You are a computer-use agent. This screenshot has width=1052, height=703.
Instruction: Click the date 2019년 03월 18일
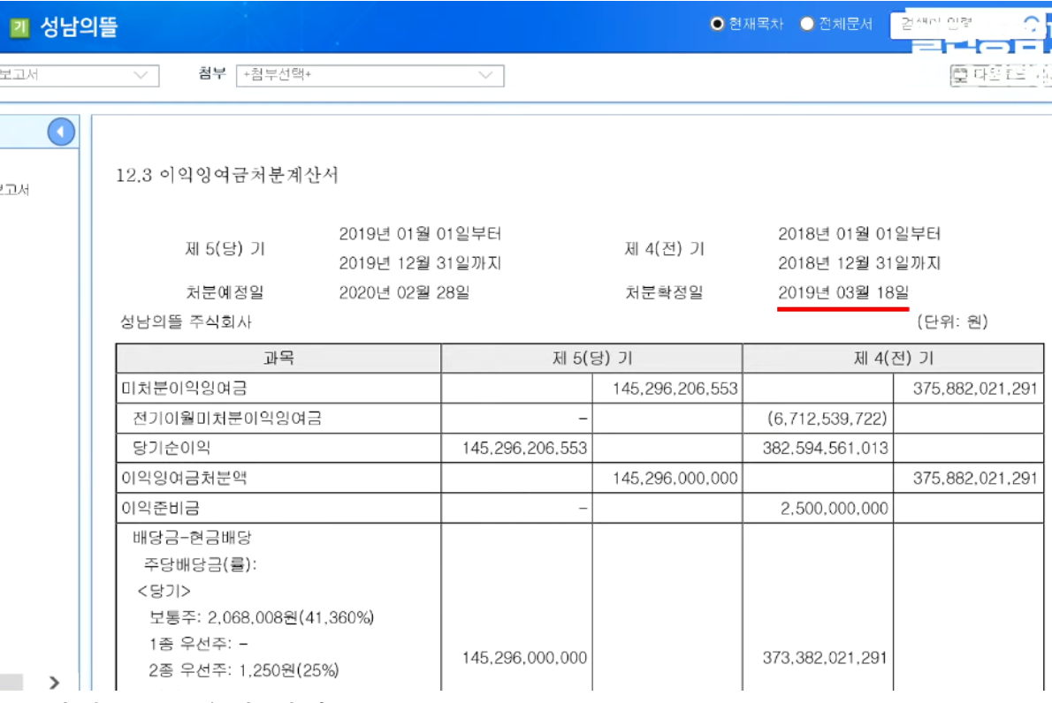(843, 292)
